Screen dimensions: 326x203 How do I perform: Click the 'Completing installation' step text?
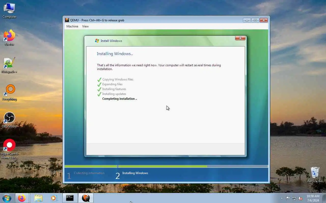pyautogui.click(x=120, y=99)
